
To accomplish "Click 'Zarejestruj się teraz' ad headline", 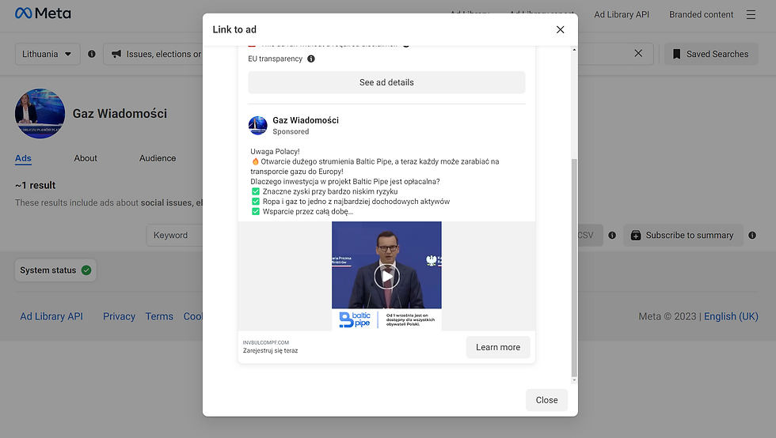I will [x=270, y=350].
